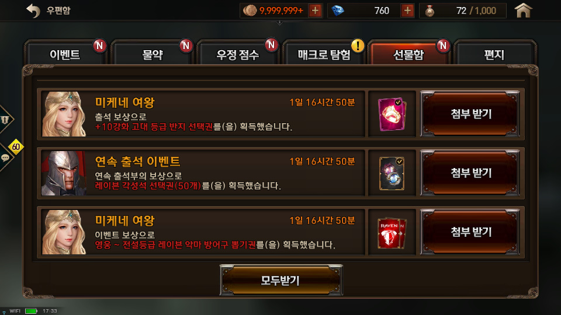View the RAVEN demon armor draw ticket
The image size is (561, 315).
[392, 233]
